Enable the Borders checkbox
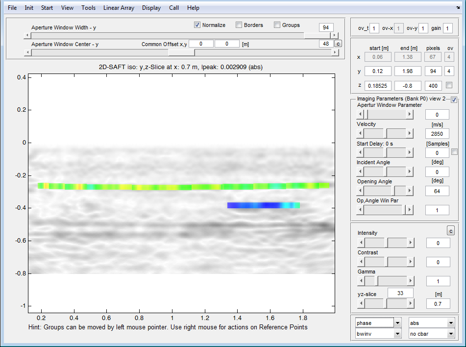 click(239, 25)
